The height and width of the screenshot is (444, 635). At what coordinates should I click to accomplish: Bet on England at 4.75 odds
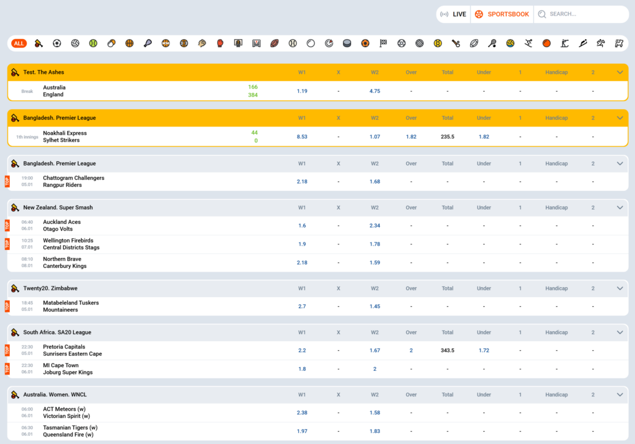pyautogui.click(x=375, y=91)
